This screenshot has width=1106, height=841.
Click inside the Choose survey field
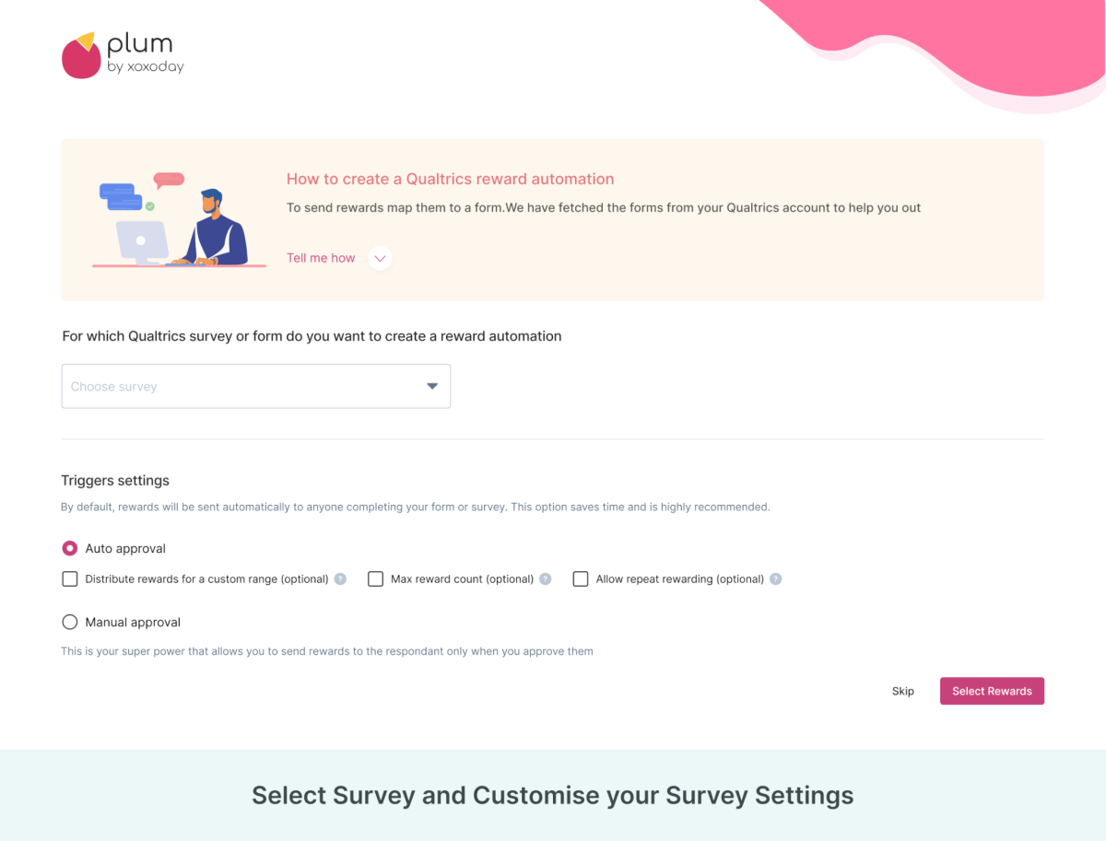coord(255,386)
